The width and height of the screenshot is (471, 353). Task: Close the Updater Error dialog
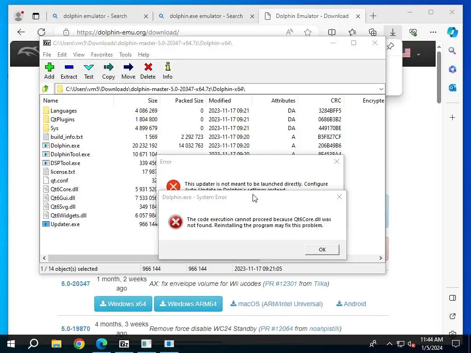point(336,161)
